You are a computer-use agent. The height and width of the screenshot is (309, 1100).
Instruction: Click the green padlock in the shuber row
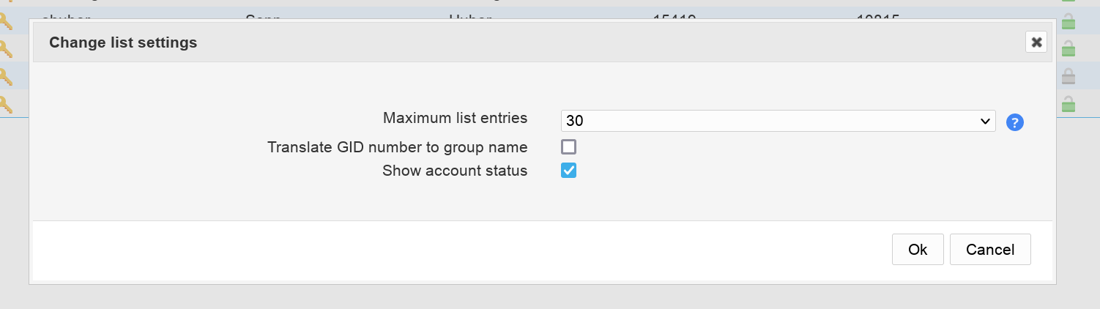pyautogui.click(x=1069, y=22)
